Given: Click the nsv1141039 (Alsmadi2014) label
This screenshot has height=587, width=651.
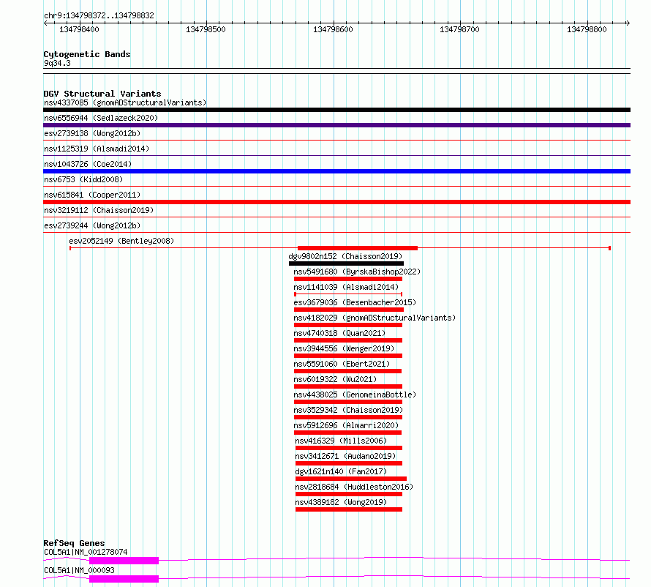Looking at the screenshot, I should pos(346,287).
